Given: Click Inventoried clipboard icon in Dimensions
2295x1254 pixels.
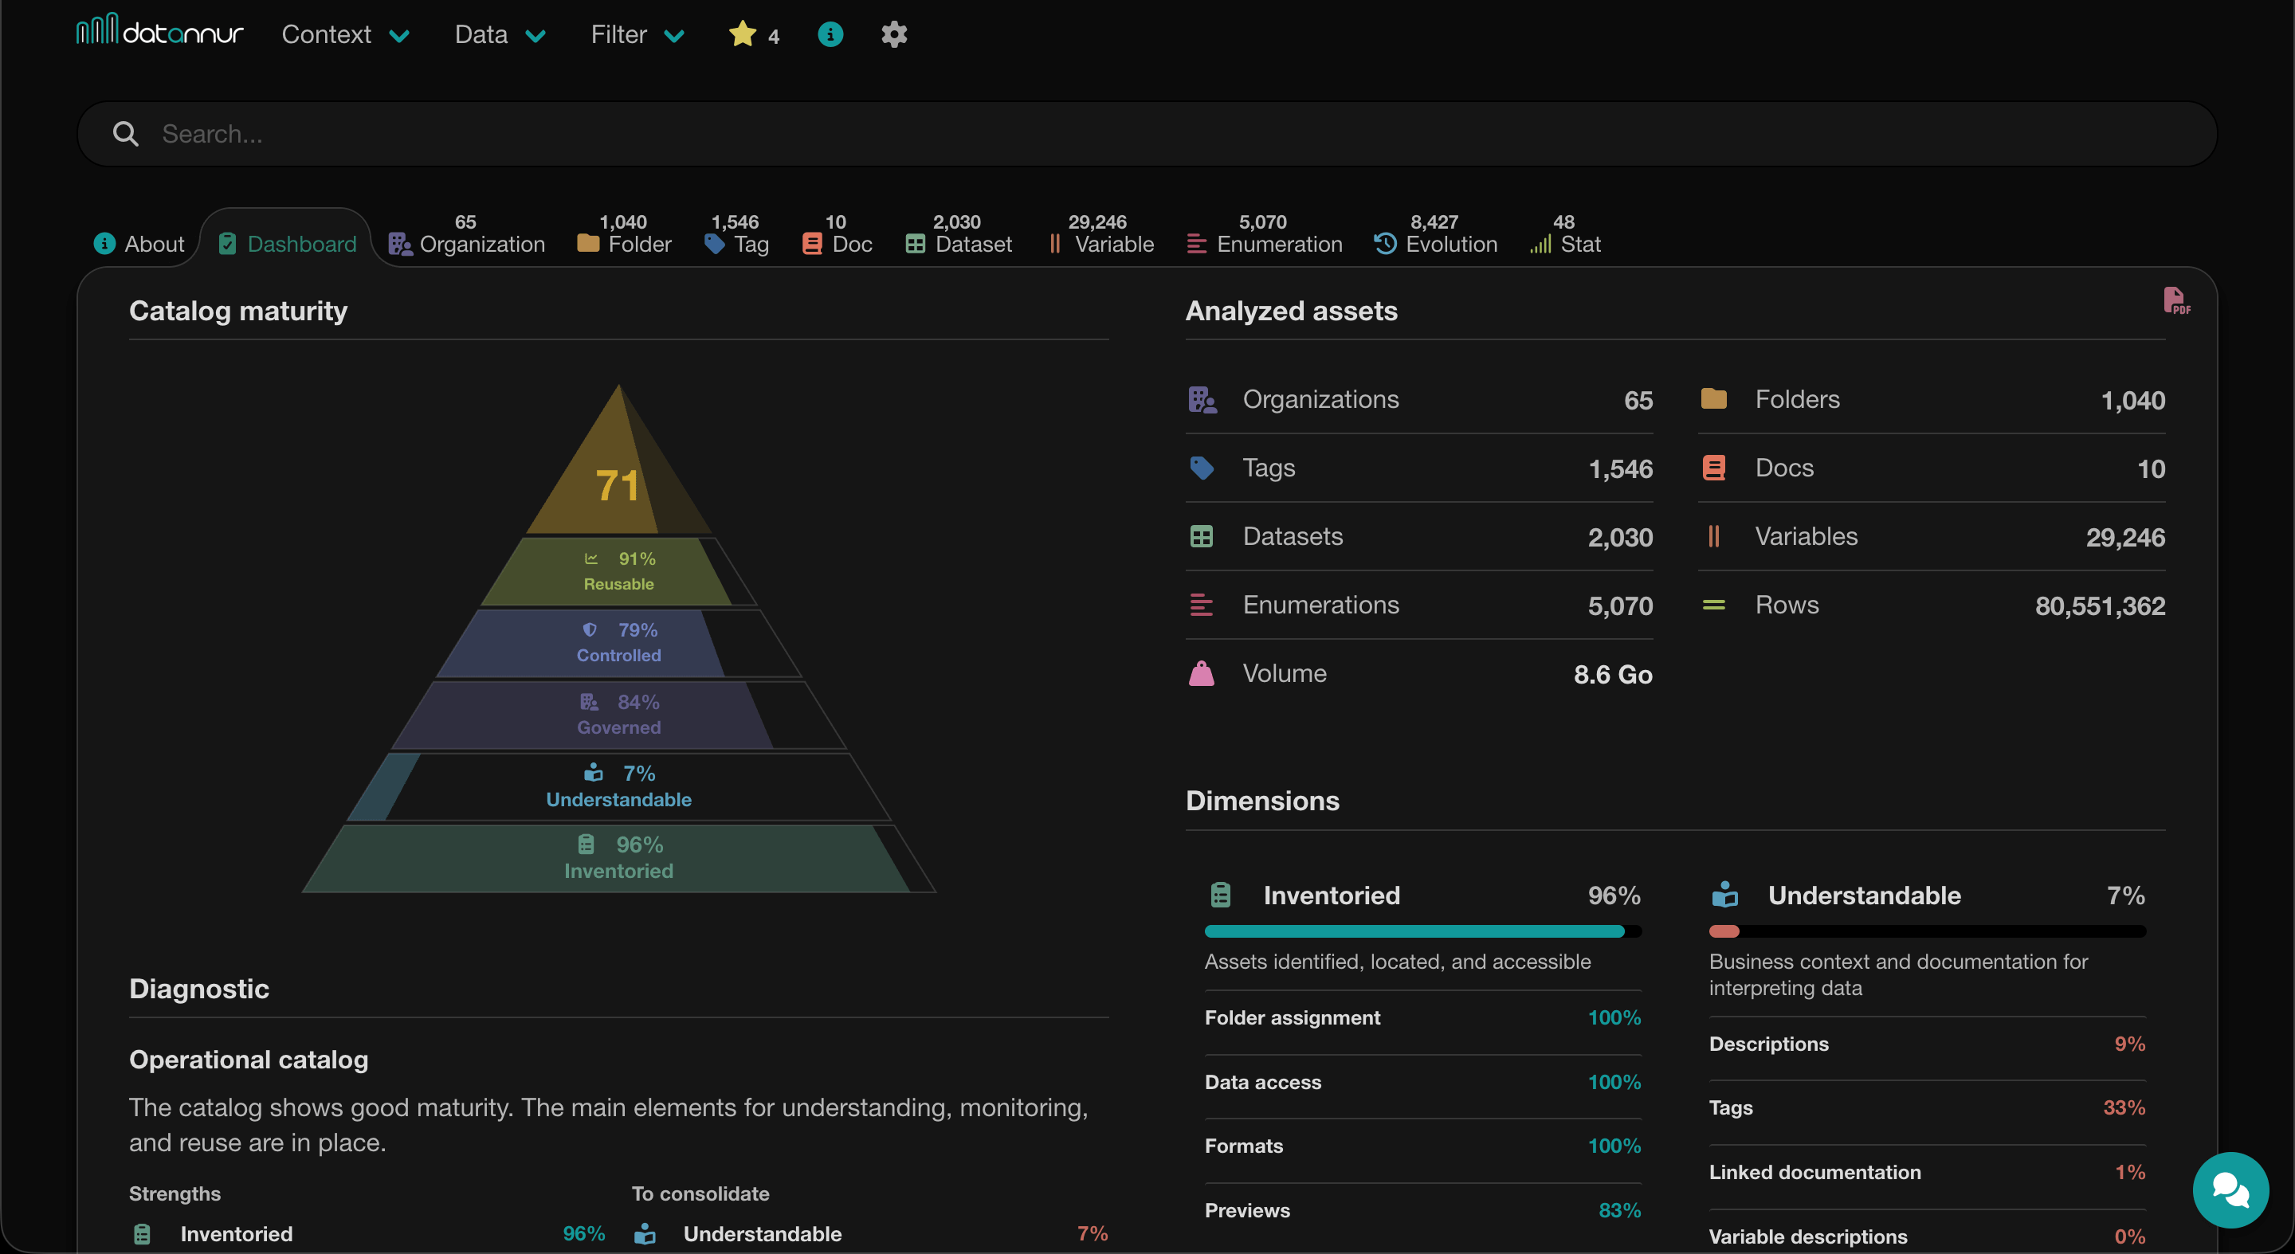Looking at the screenshot, I should coord(1221,895).
